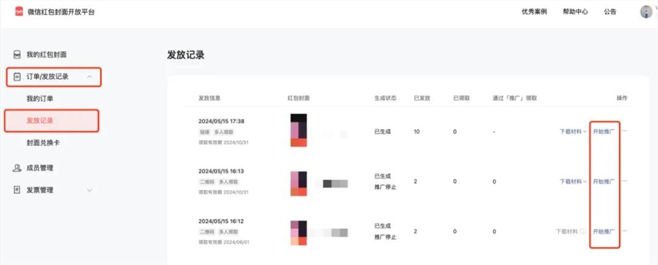Collapse the 订单/发放记录 section chevron
Screen dimensions: 658x265
[x=90, y=77]
